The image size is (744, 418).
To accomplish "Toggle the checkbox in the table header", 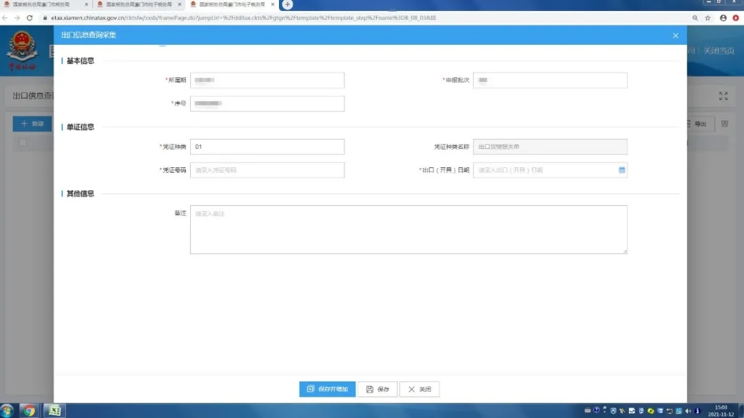I will [23, 143].
